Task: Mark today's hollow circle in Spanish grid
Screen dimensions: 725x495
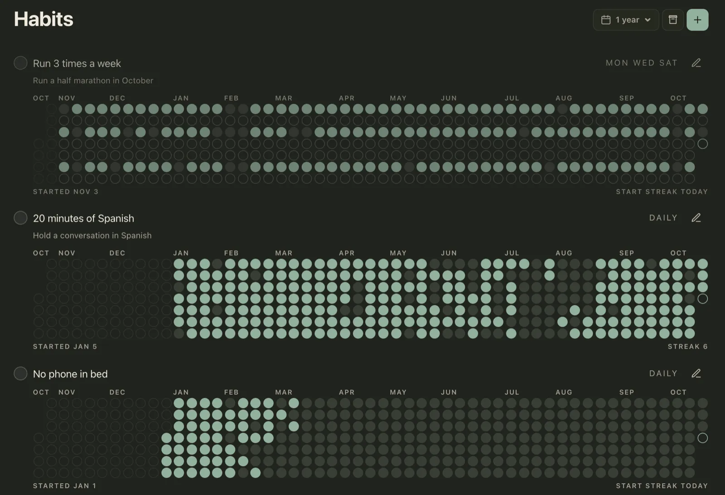Action: pyautogui.click(x=702, y=299)
